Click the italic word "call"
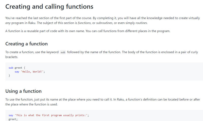 (x=100, y=31)
